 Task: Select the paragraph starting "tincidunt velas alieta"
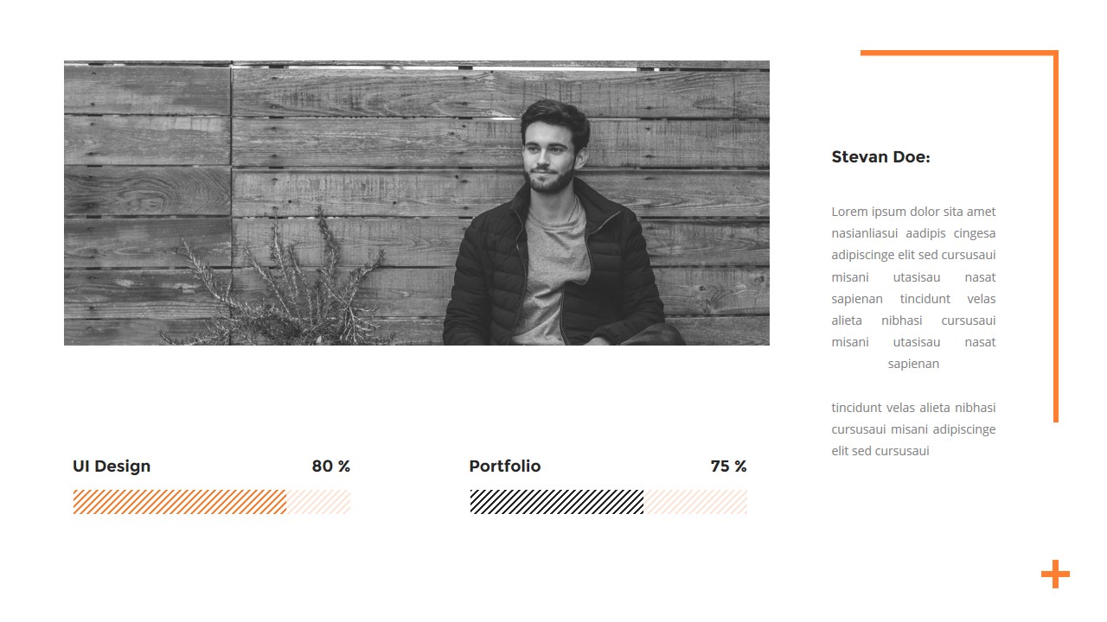913,429
